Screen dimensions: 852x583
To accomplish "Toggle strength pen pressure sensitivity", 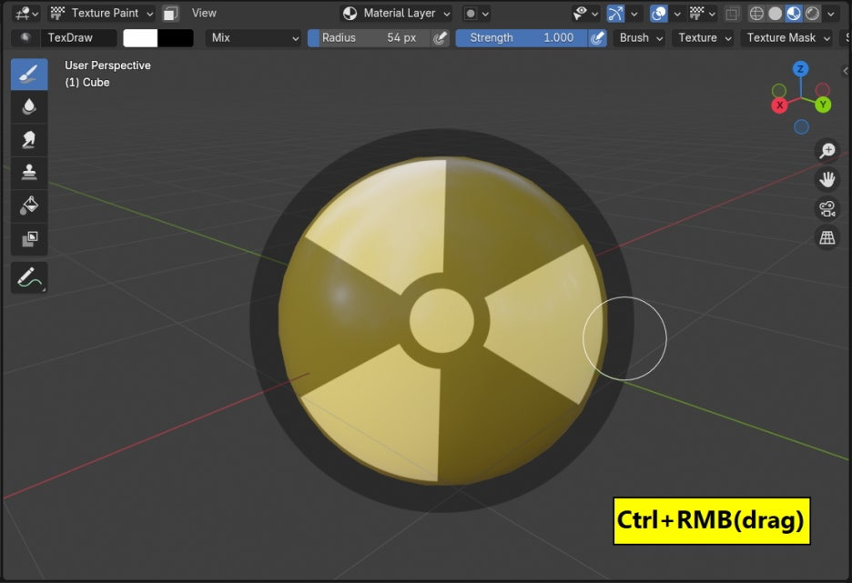I will 597,37.
